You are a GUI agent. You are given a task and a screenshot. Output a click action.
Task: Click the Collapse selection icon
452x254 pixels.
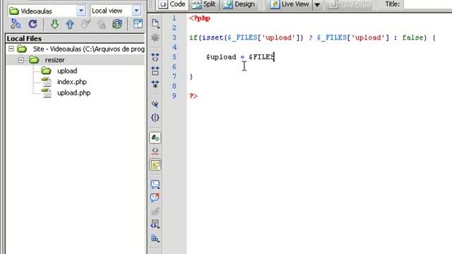pos(155,71)
